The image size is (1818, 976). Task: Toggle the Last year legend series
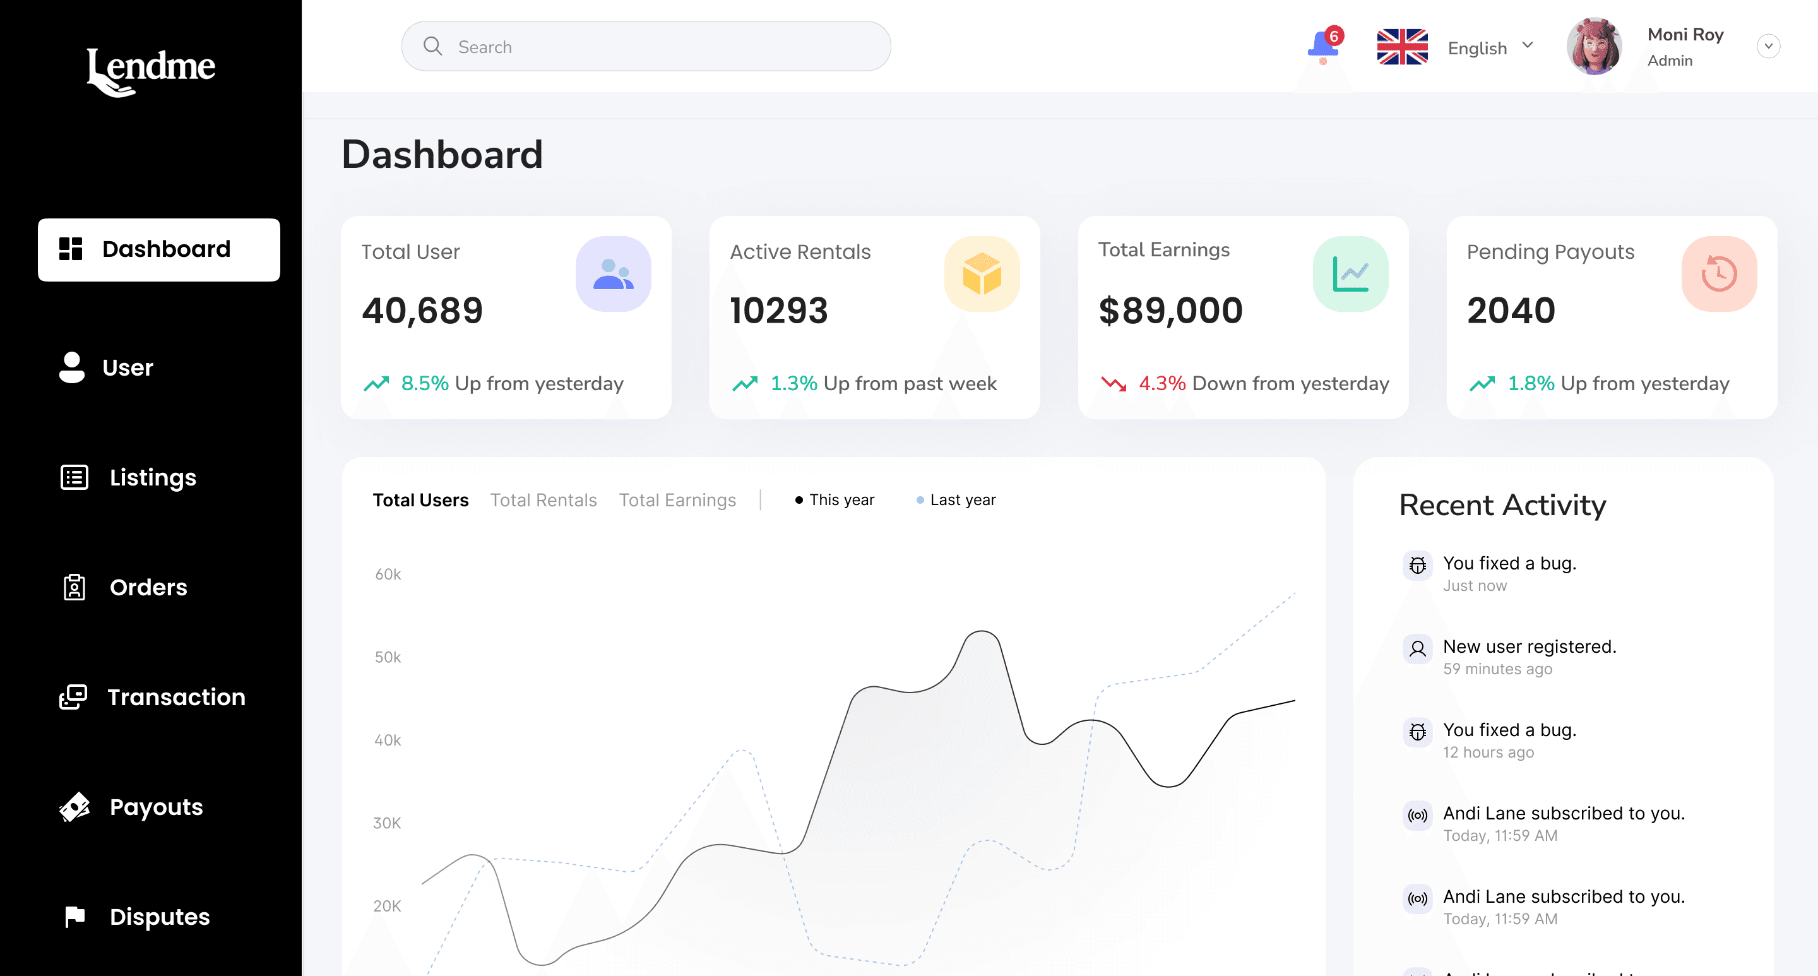(956, 499)
